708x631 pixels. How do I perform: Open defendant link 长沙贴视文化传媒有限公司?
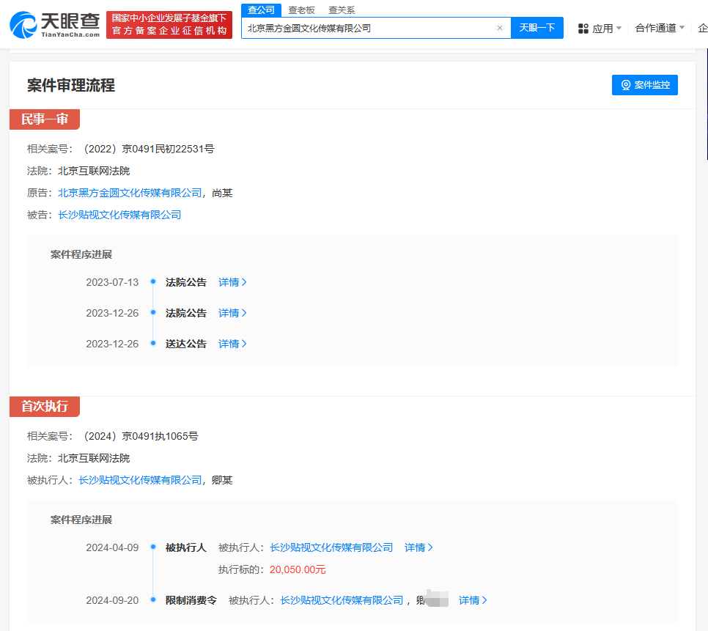[x=119, y=215]
